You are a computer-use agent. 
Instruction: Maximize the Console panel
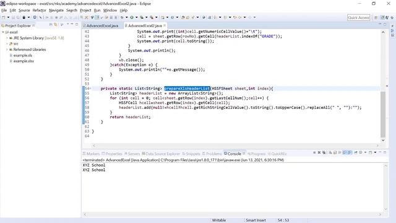tap(385, 152)
